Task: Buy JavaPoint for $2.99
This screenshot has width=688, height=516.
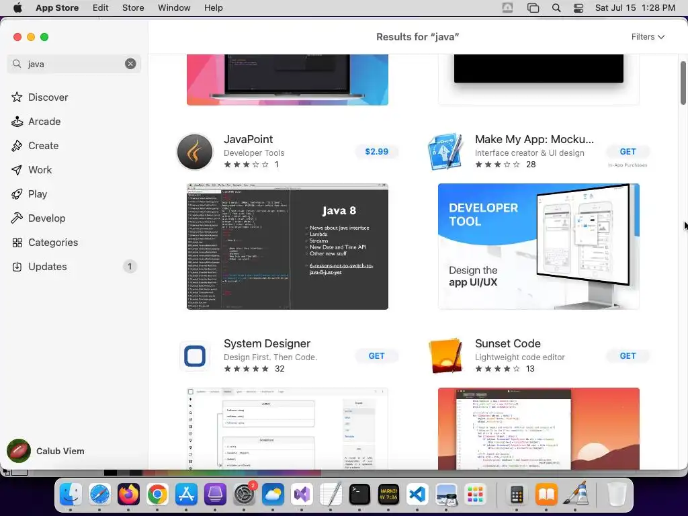Action: 376,151
